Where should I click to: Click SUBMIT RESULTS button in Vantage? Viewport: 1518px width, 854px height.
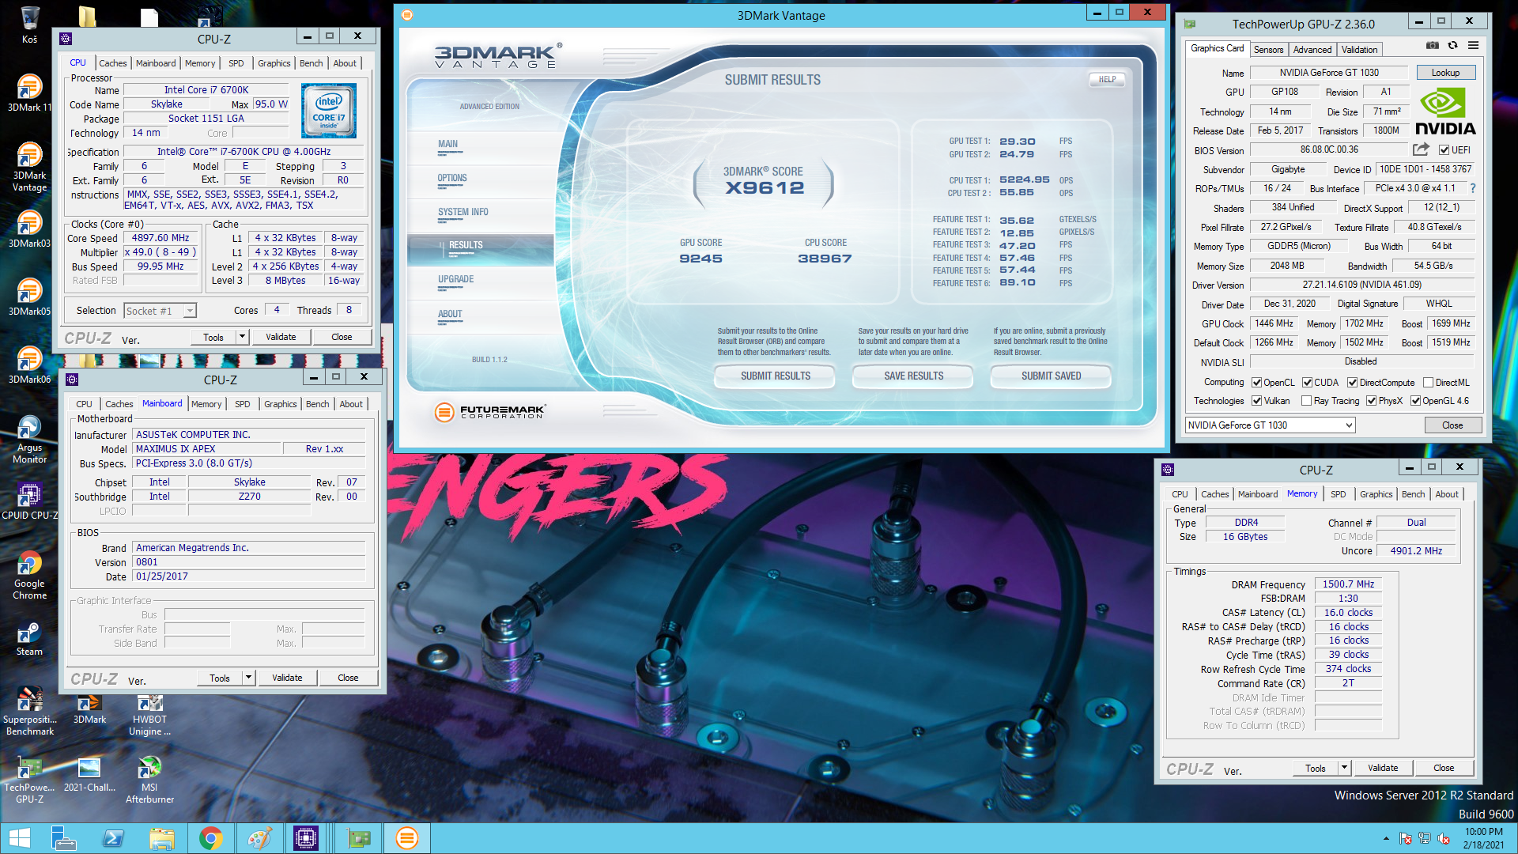[775, 376]
